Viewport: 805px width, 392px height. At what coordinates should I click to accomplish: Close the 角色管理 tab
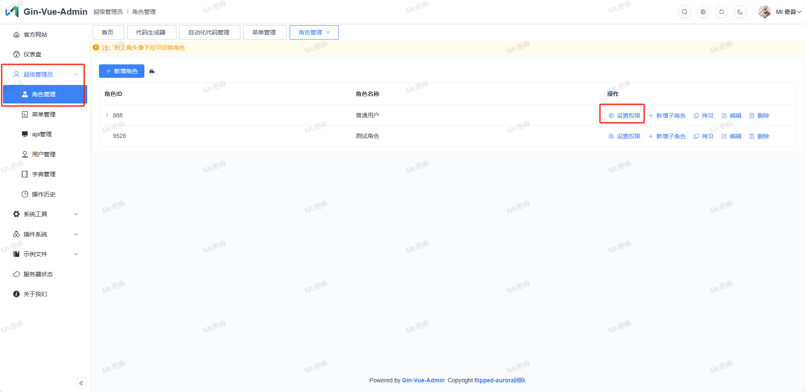328,32
